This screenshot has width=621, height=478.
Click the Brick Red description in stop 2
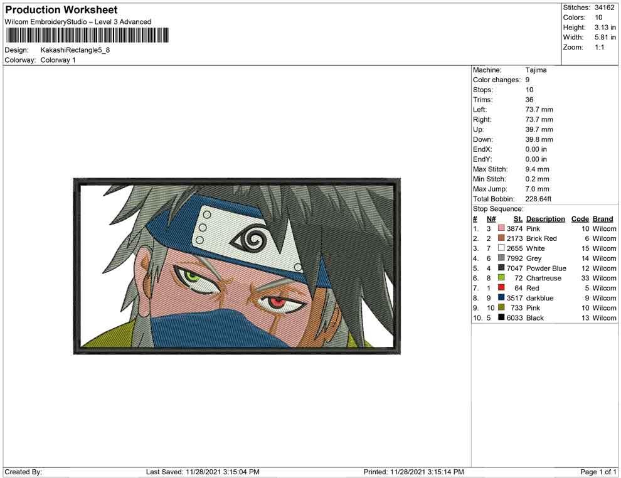pos(541,238)
